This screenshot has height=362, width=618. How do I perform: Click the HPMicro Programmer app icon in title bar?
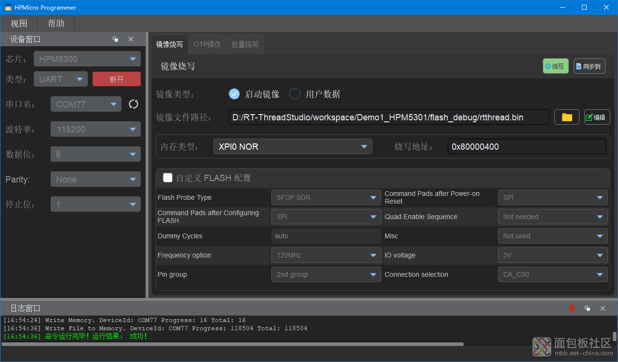pos(8,8)
